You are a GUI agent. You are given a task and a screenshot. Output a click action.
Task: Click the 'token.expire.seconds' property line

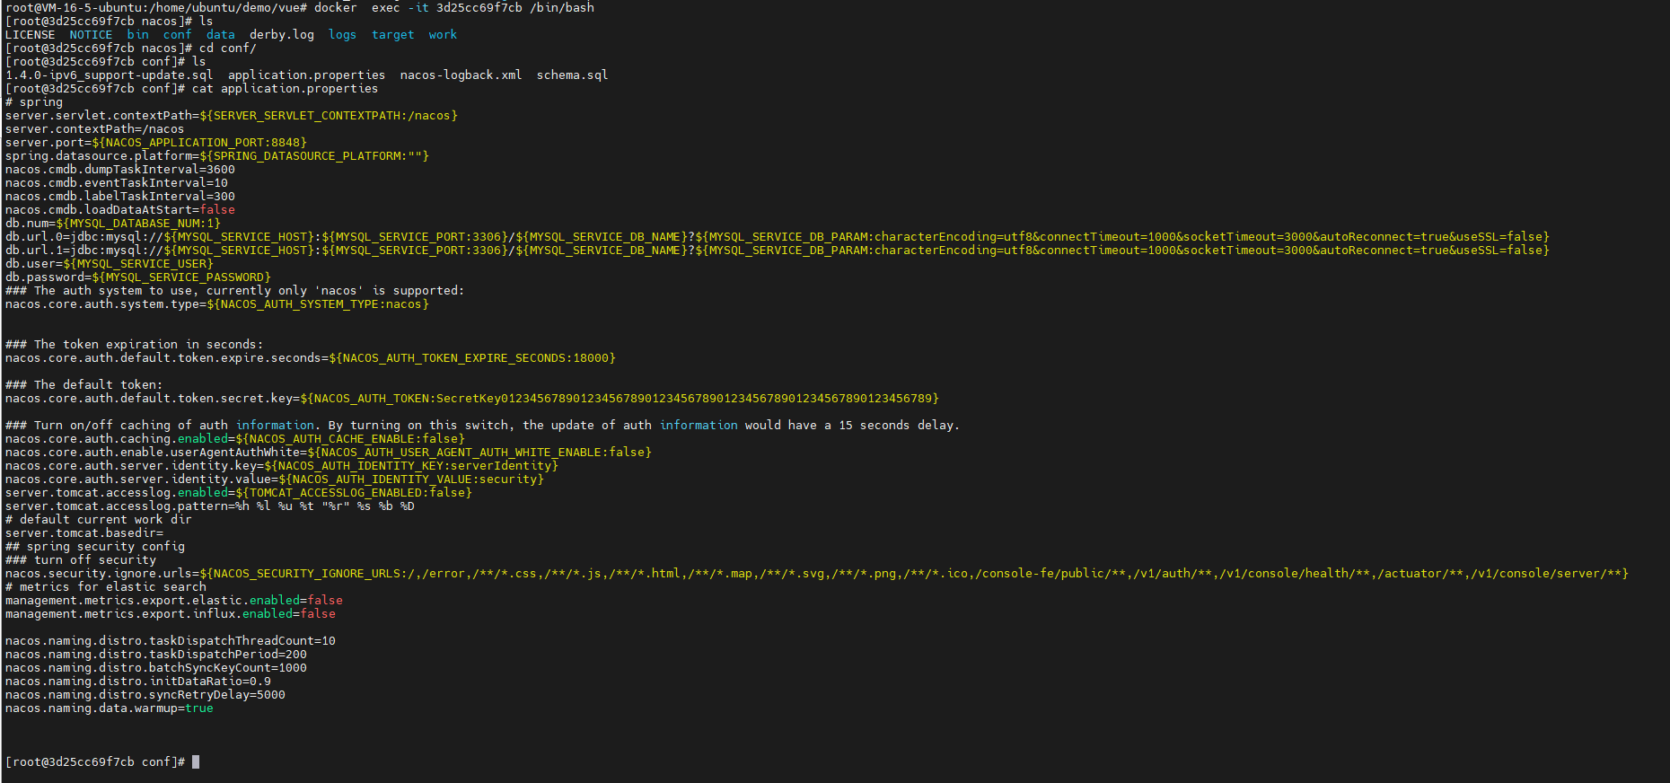coord(311,358)
